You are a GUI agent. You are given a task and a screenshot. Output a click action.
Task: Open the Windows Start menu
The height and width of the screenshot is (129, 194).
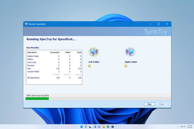tap(81, 127)
